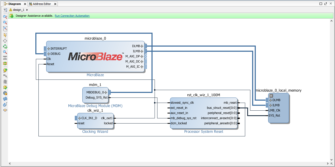Screen dimensions: 335x167
Task: Expand the DLMB port on microblaze_0
Action: tap(142, 46)
